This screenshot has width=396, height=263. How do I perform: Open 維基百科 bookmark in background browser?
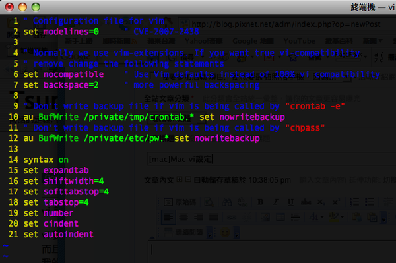coord(339,41)
